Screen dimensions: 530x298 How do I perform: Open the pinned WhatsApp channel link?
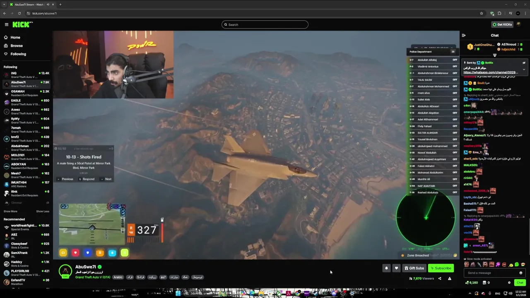coord(491,72)
